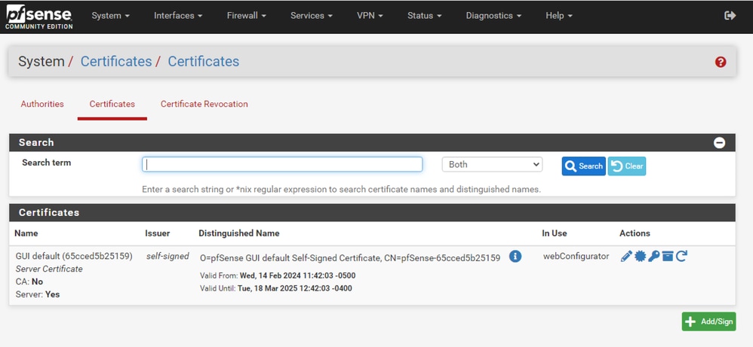Show certificate info via blue info icon
The image size is (753, 347).
pos(515,257)
